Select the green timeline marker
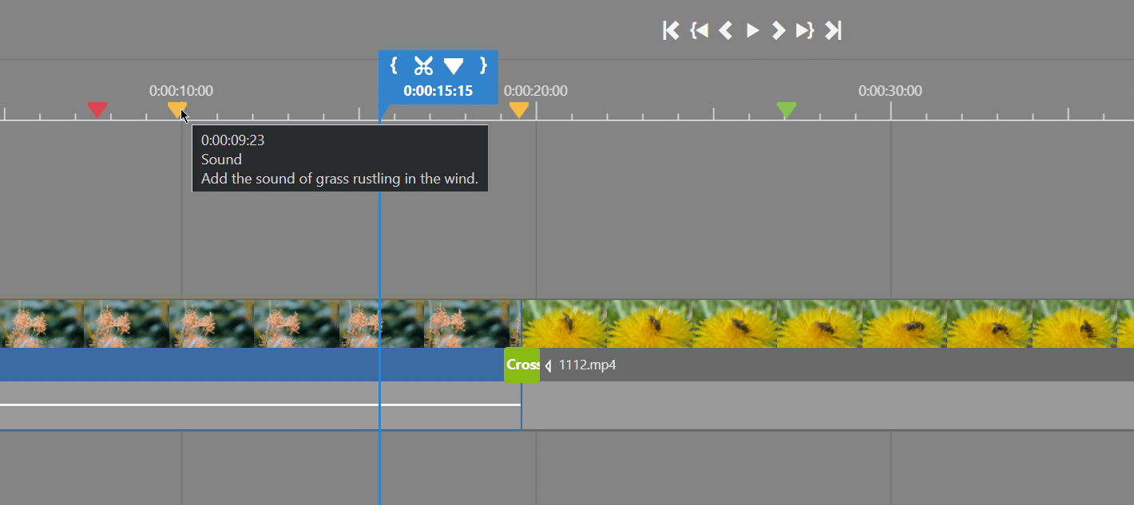Image resolution: width=1134 pixels, height=505 pixels. 787,109
